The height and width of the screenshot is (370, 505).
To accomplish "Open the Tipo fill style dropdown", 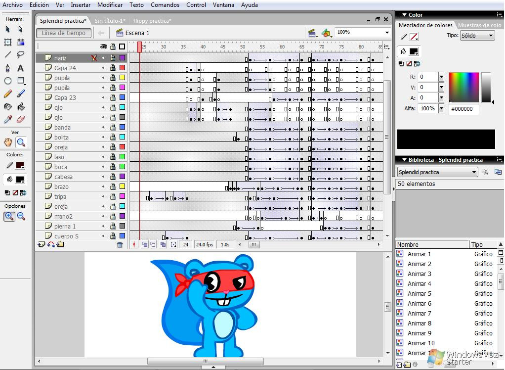I will [x=477, y=36].
